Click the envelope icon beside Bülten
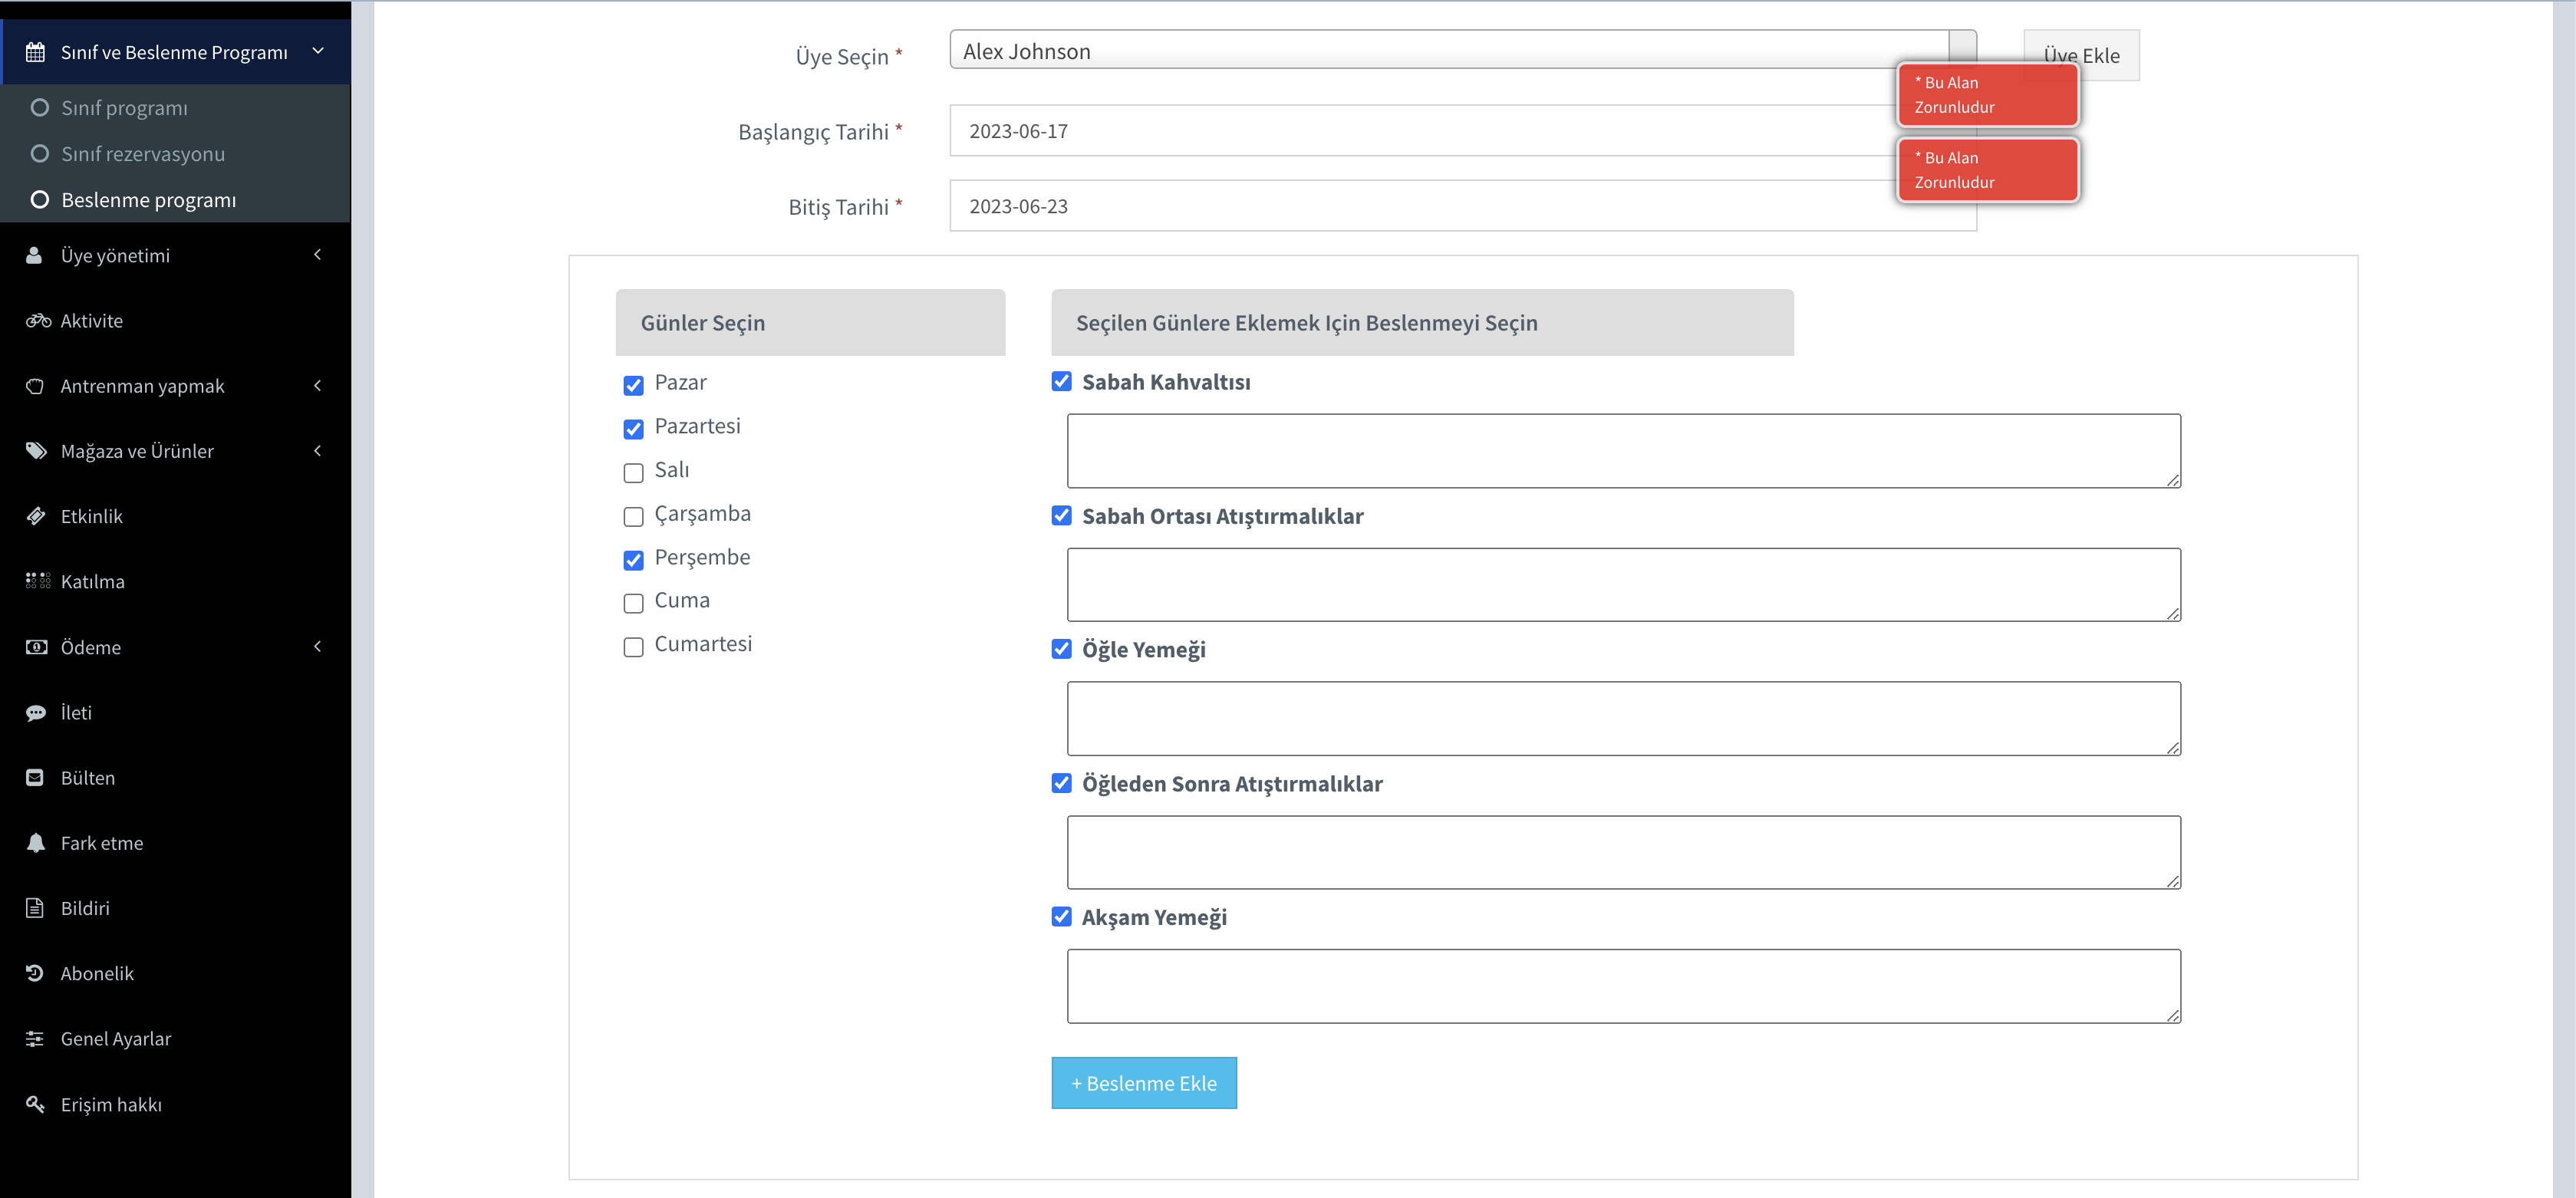This screenshot has width=2576, height=1198. click(x=35, y=777)
